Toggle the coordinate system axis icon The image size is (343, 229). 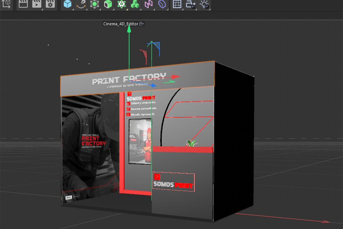[6, 4]
